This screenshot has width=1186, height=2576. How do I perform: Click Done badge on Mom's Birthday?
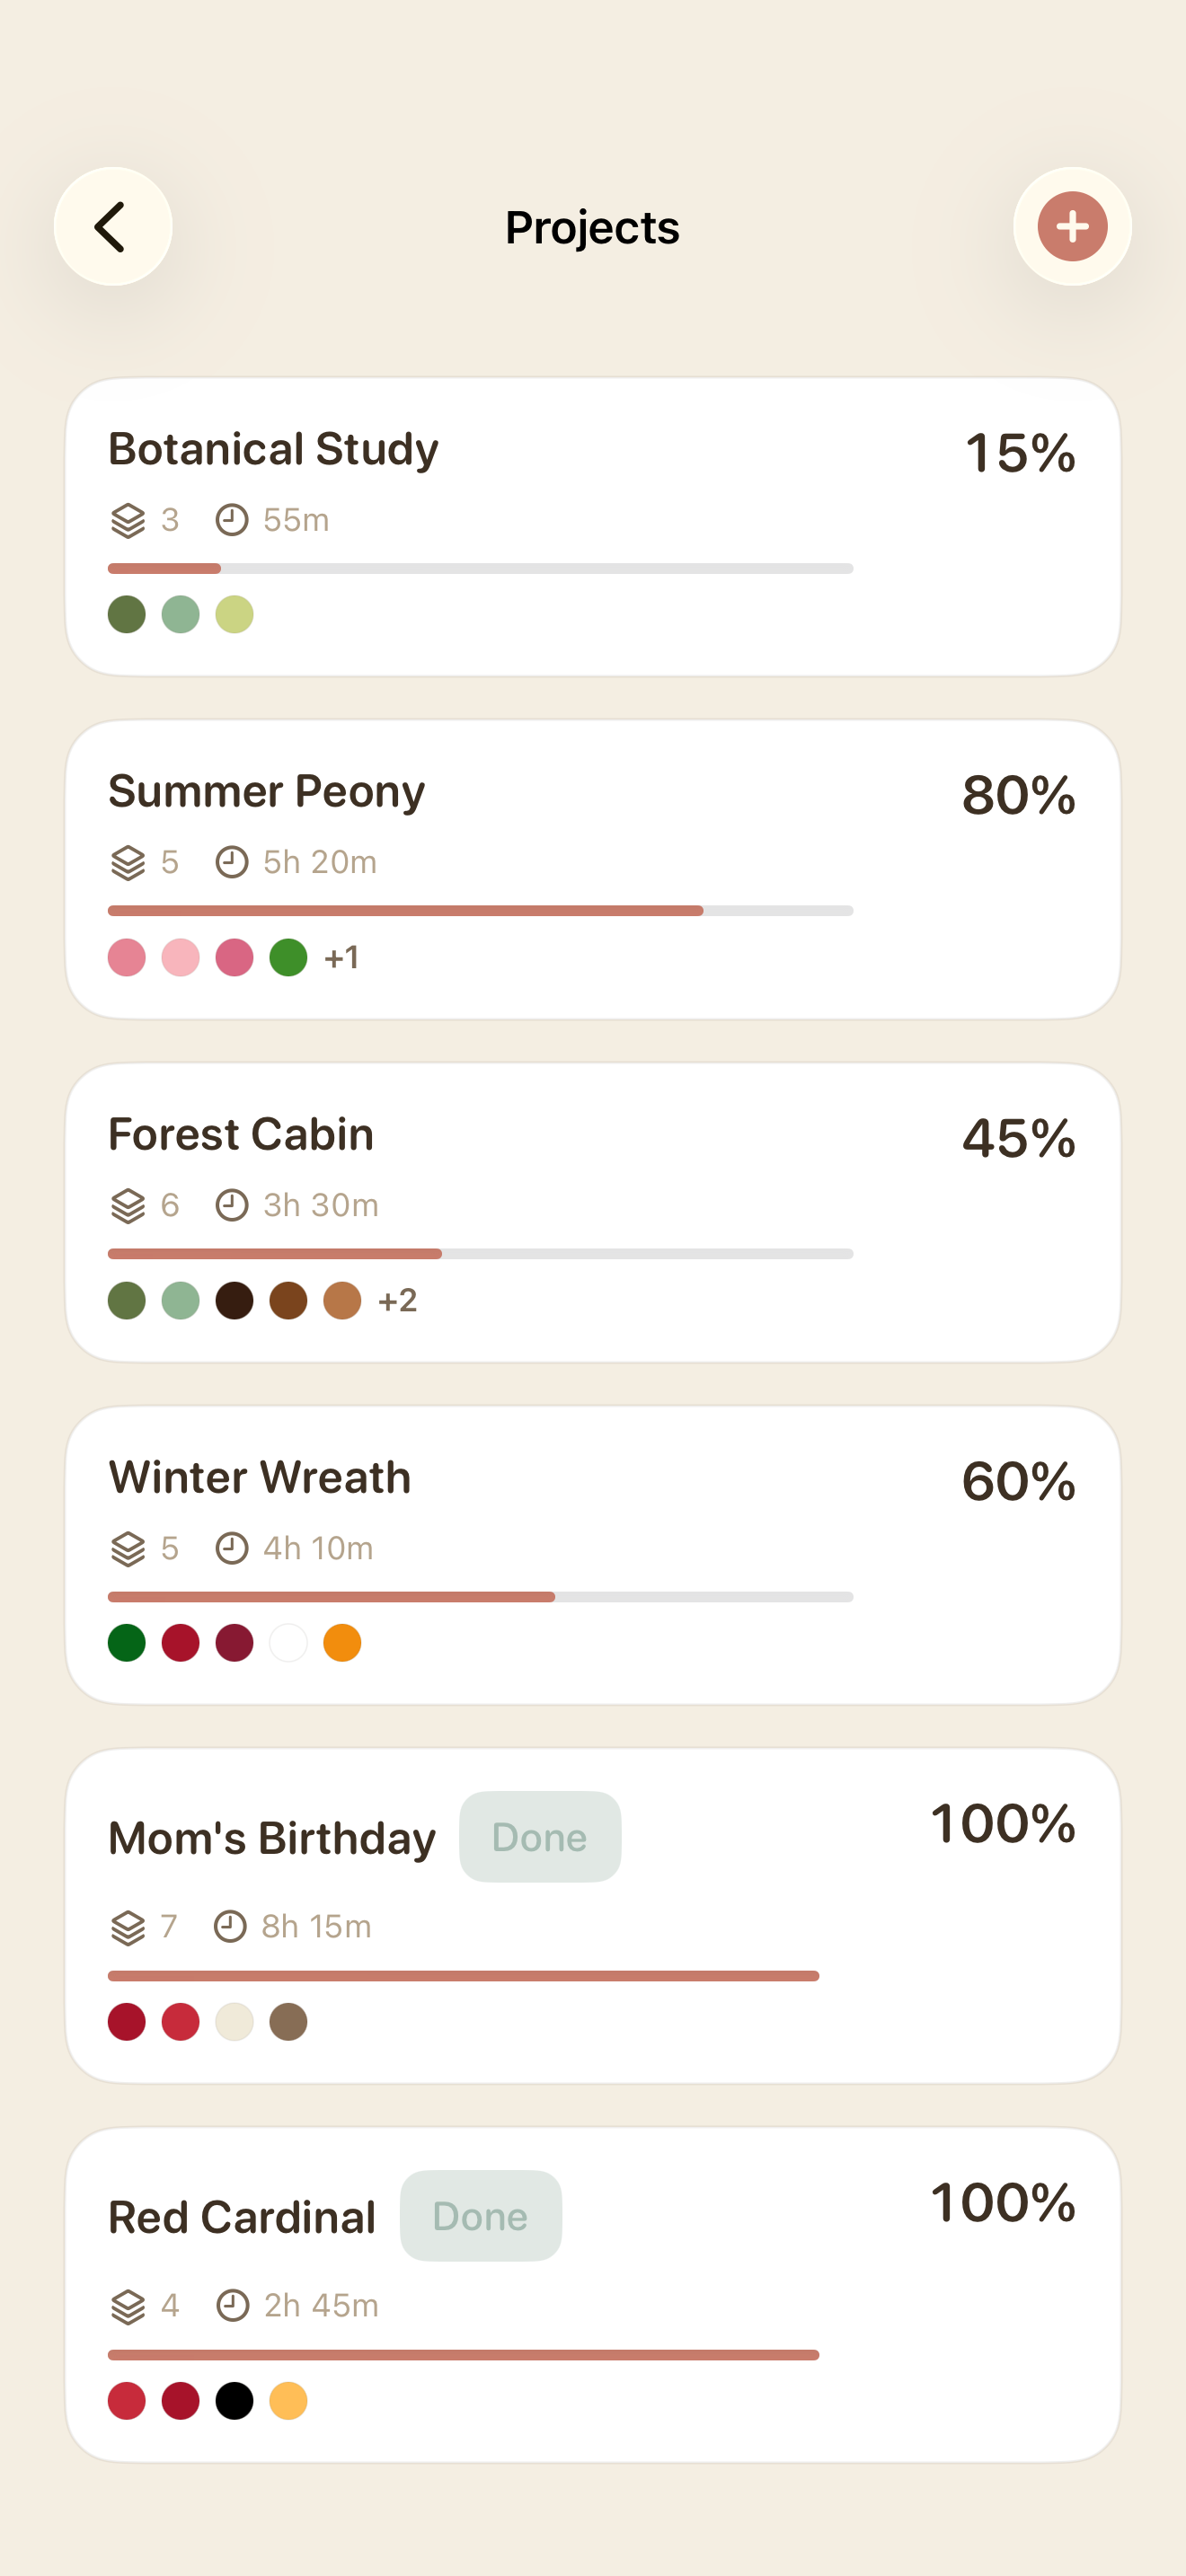(x=540, y=1837)
